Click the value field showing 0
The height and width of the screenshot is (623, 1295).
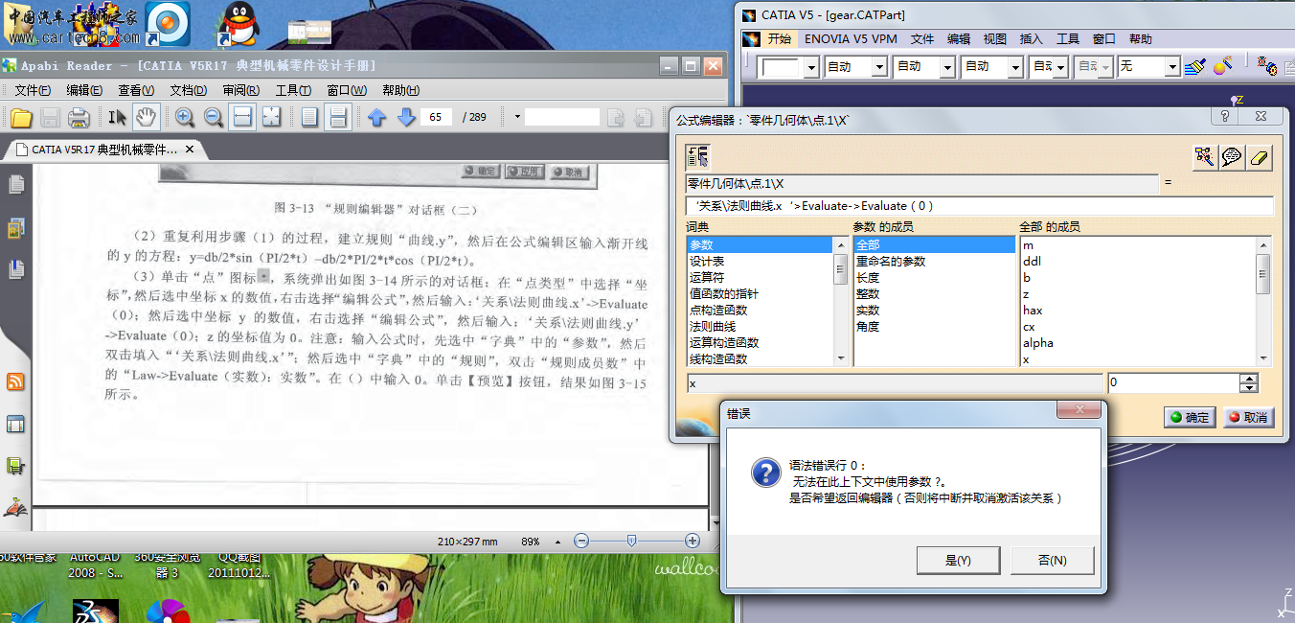coord(1173,382)
